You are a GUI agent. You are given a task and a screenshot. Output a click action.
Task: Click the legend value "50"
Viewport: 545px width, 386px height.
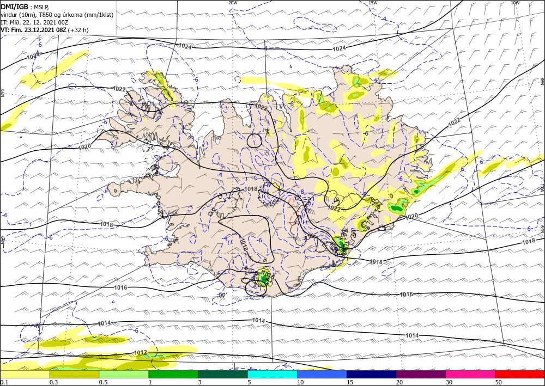[x=499, y=382]
